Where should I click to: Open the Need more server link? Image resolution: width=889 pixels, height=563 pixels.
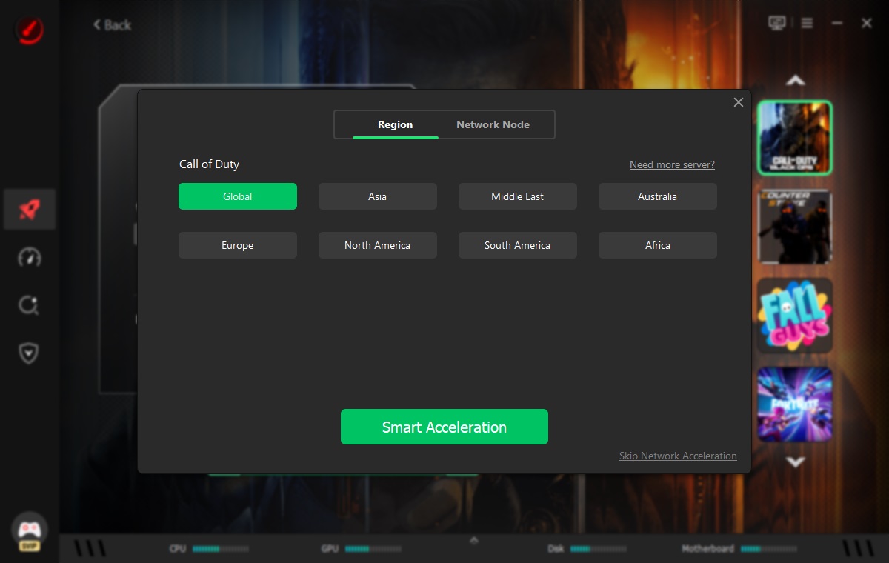tap(672, 164)
